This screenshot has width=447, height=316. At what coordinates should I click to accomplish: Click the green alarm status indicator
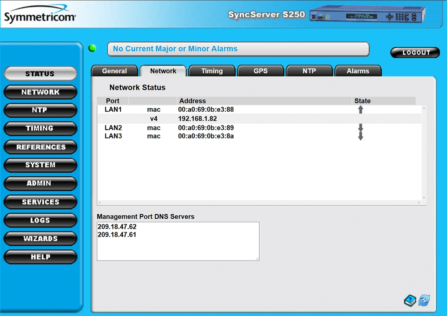click(x=92, y=48)
